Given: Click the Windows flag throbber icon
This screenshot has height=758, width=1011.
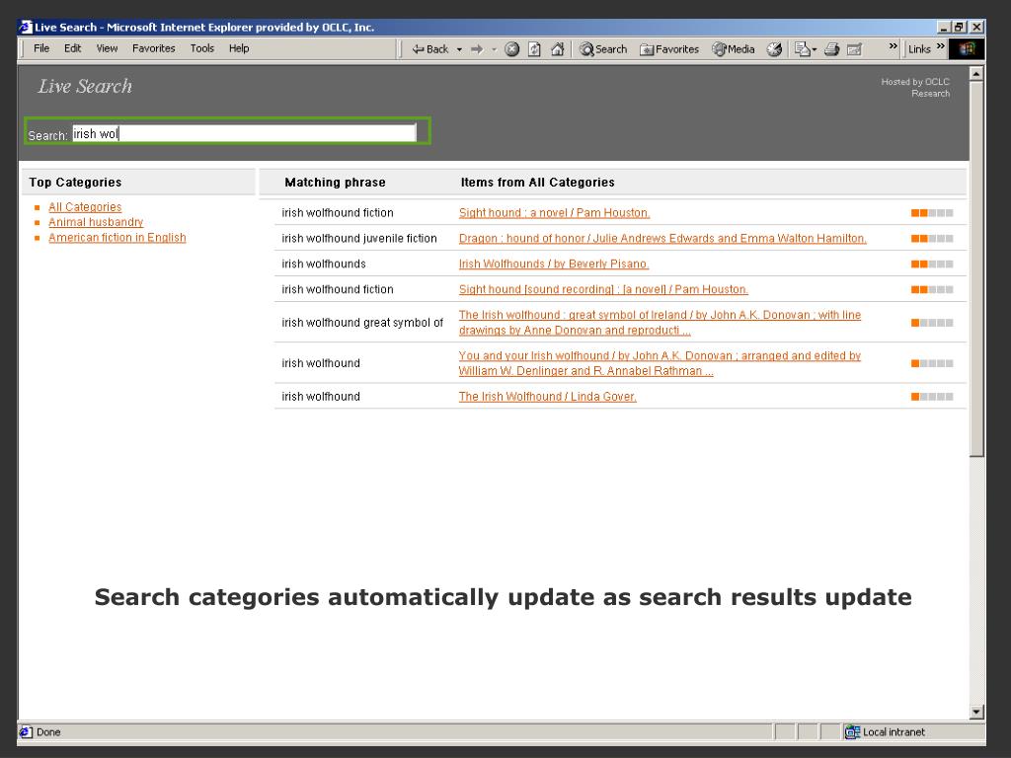Looking at the screenshot, I should click(x=966, y=49).
